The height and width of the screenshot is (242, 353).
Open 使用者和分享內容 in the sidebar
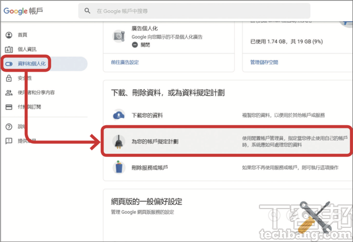point(36,92)
